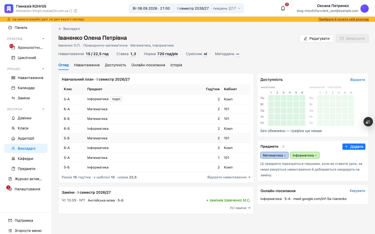Screen dimensions: 375x234
Task: Click the school logo icon
Action: [x=9, y=9]
